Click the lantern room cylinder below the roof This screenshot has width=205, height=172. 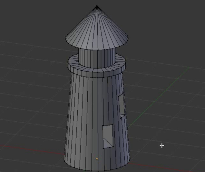pyautogui.click(x=97, y=58)
